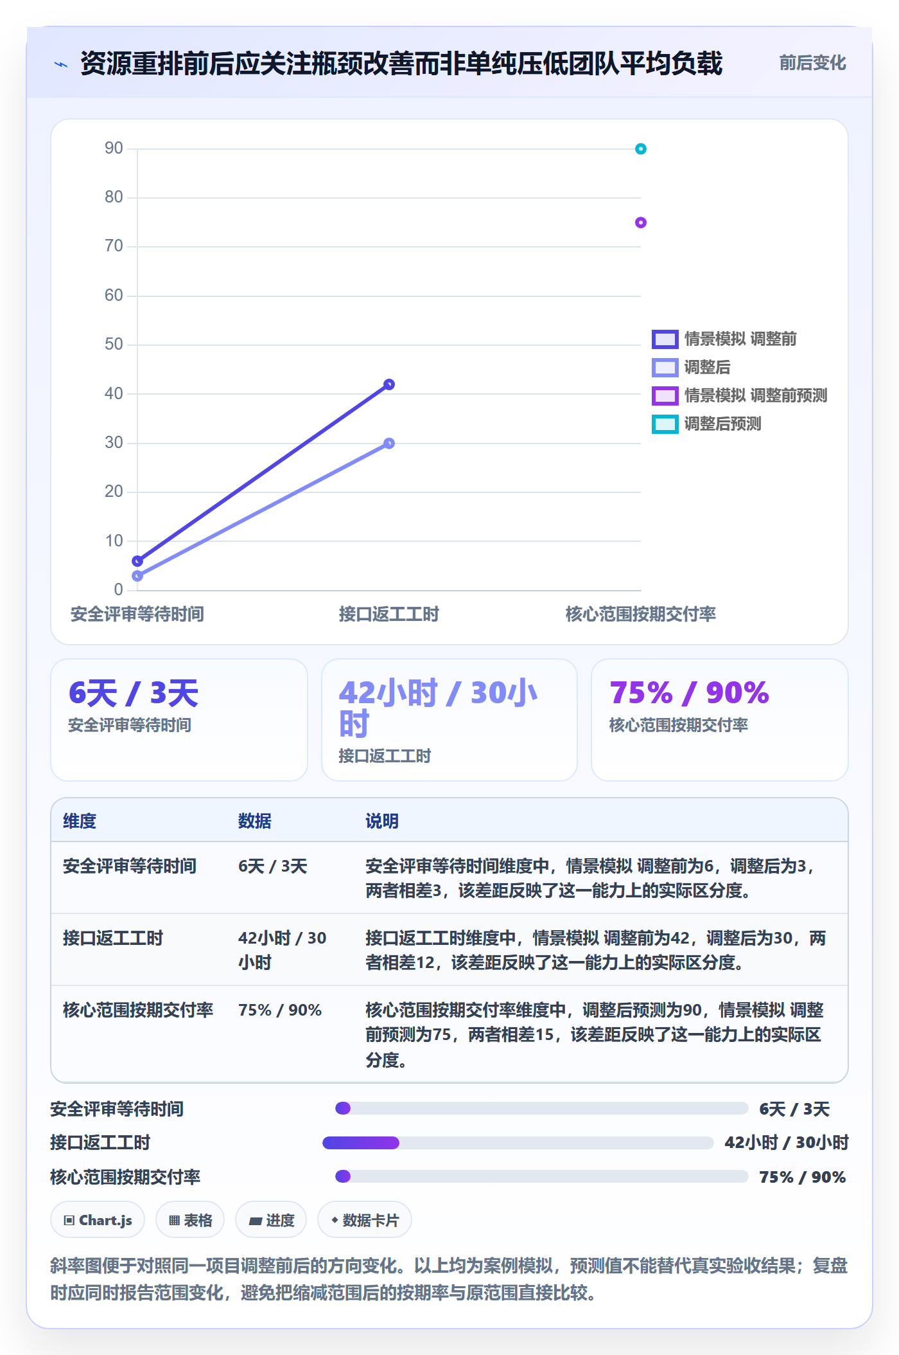899x1355 pixels.
Task: Click the Chart.js chip icon
Action: point(69,1220)
